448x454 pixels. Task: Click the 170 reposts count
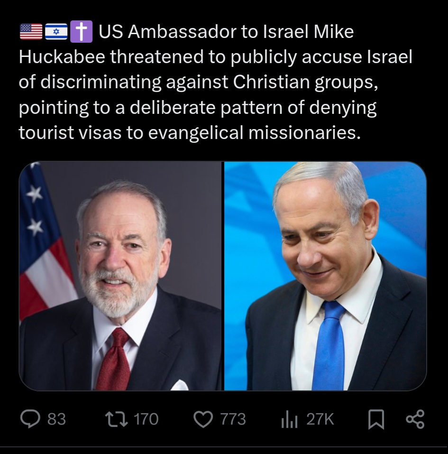[146, 419]
